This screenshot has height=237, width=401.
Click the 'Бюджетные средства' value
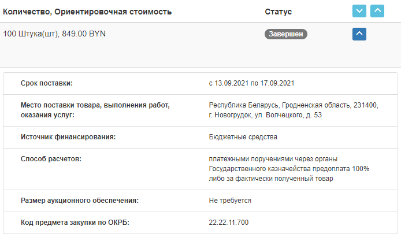click(x=243, y=137)
